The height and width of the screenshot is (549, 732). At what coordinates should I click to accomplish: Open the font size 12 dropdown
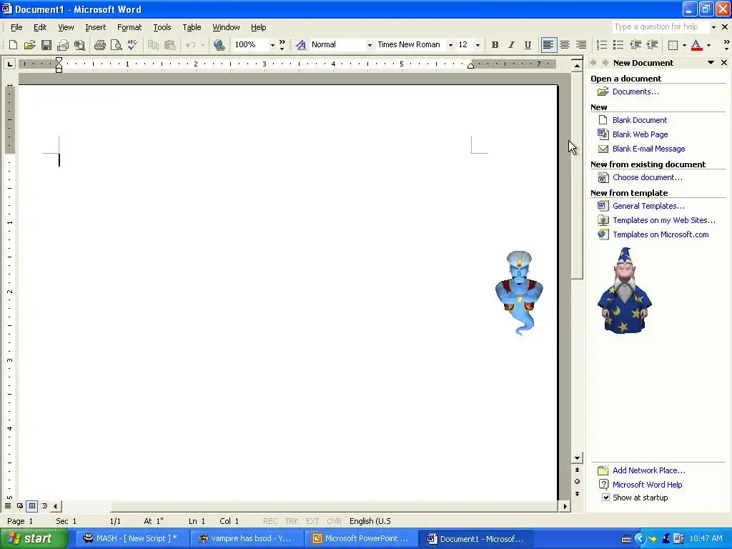pos(478,45)
